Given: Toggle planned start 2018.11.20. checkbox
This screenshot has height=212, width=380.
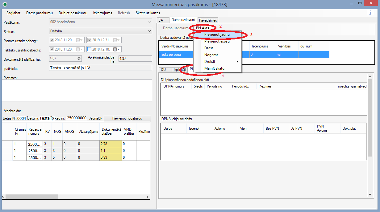Looking at the screenshot, I should click(x=52, y=40).
